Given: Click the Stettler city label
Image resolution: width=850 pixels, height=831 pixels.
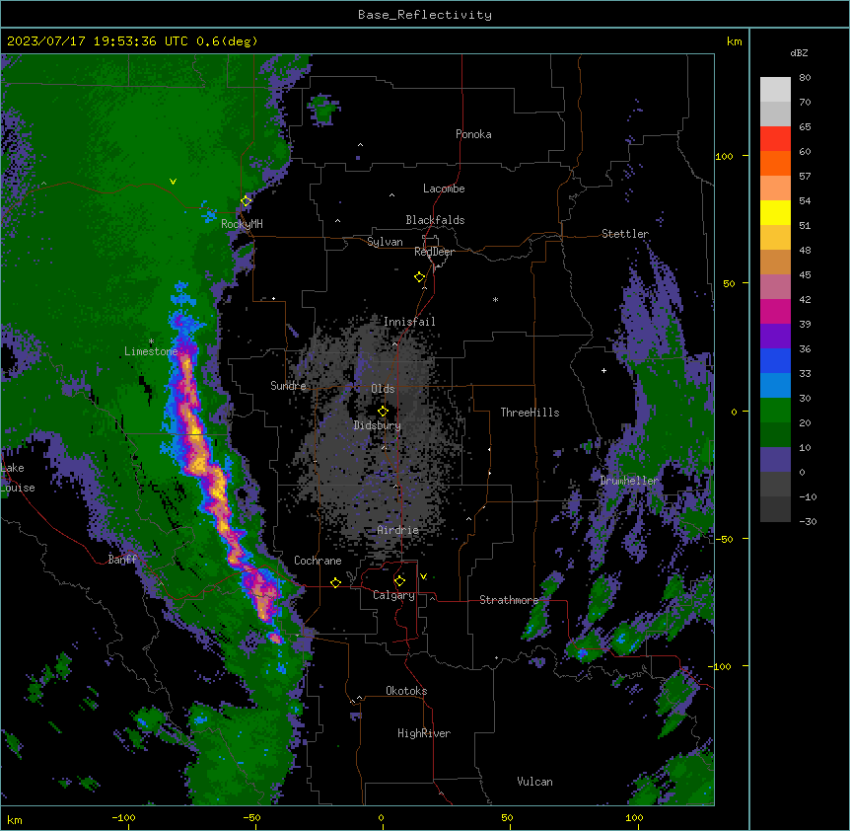Looking at the screenshot, I should 625,234.
